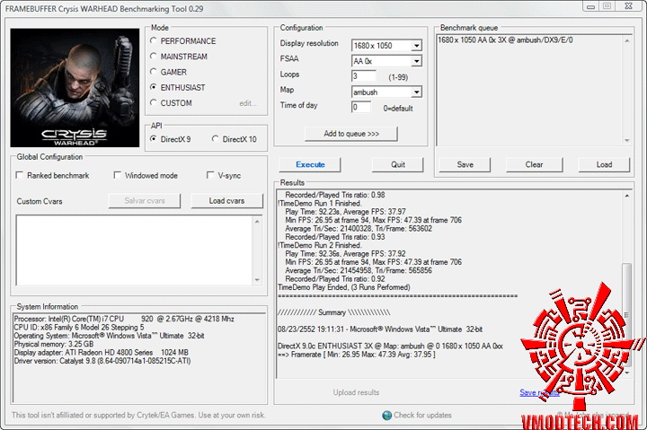Viewport: 647px width, 430px height.
Task: Click the 'TimeDemo Play Ended' results line
Action: (344, 287)
